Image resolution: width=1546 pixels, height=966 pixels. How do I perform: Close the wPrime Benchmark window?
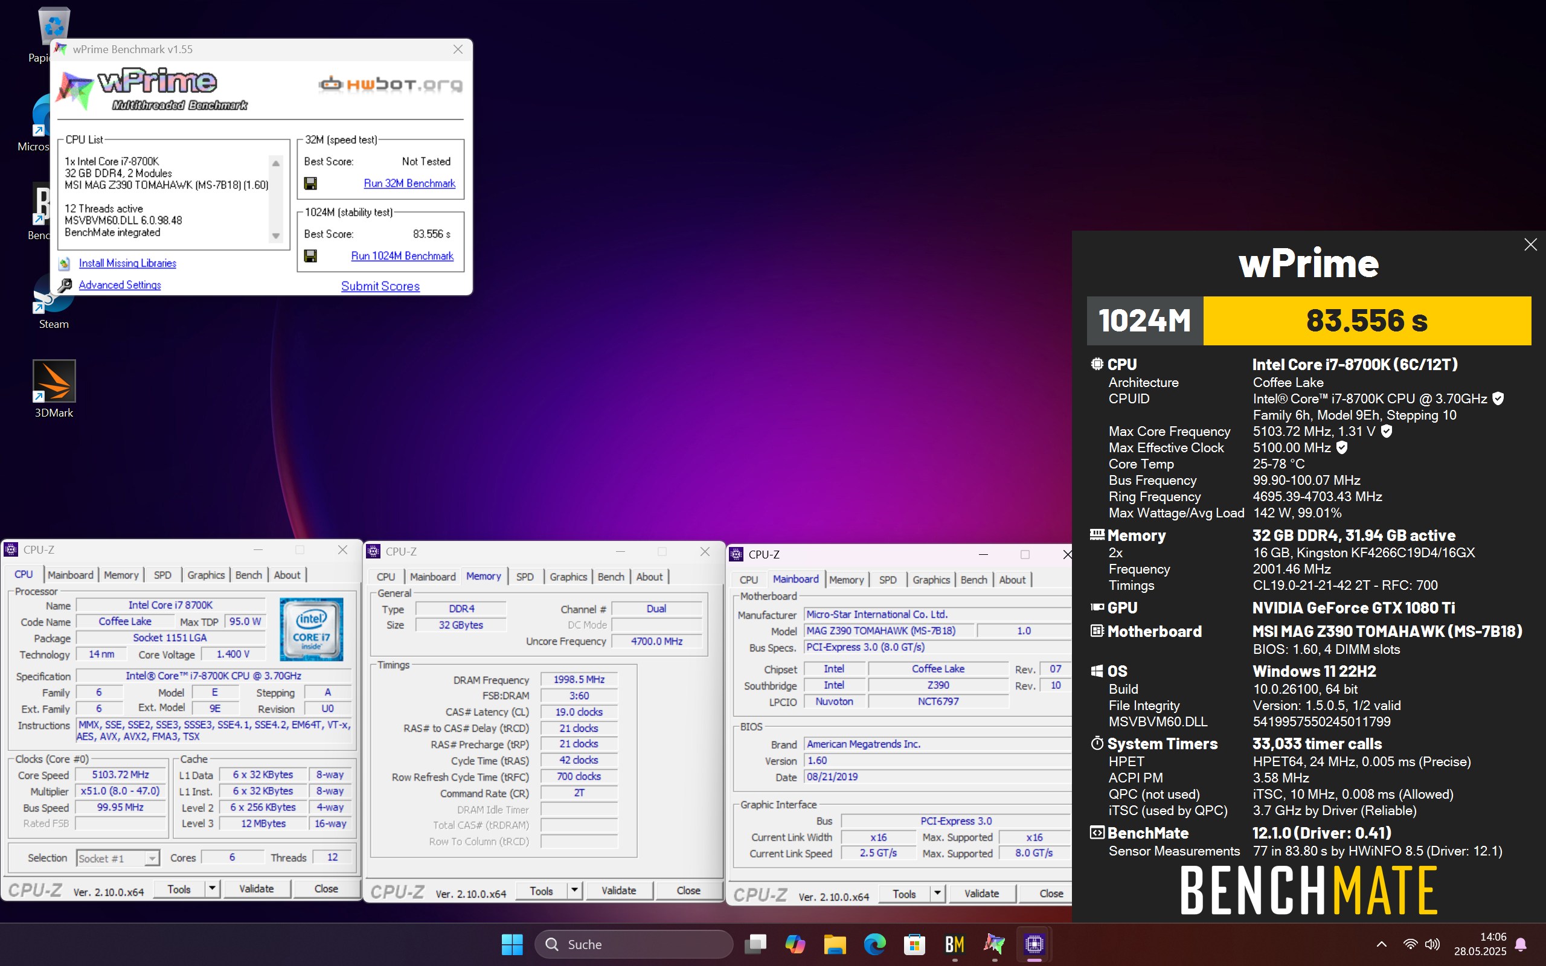[x=457, y=50]
